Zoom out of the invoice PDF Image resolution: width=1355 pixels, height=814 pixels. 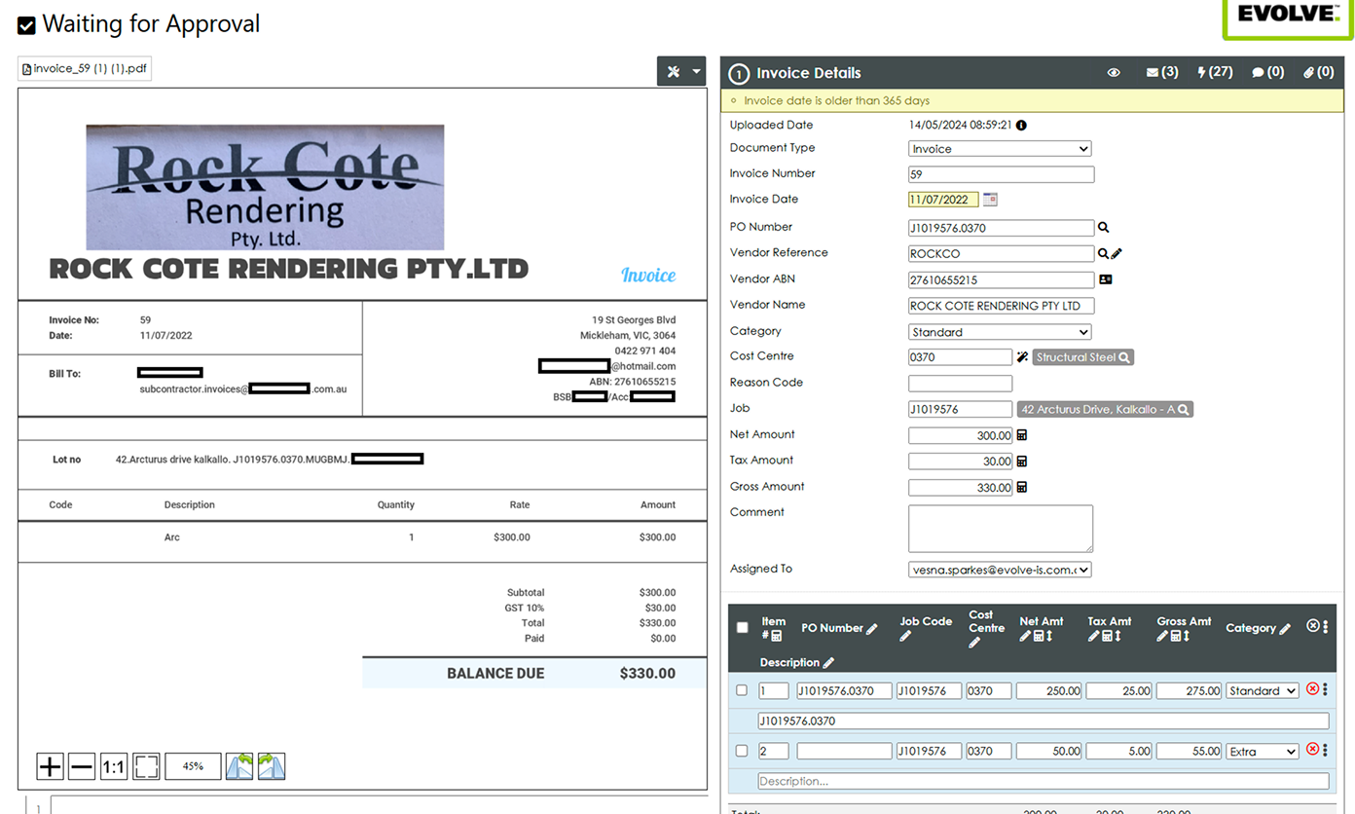pyautogui.click(x=82, y=766)
